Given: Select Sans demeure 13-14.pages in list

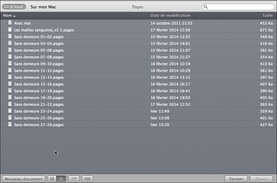Looking at the screenshot, I should tap(39, 77).
